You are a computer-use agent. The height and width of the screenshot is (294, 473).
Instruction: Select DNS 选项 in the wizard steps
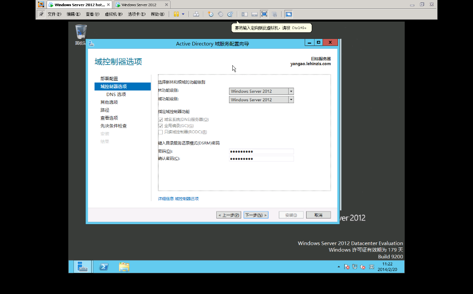click(116, 94)
